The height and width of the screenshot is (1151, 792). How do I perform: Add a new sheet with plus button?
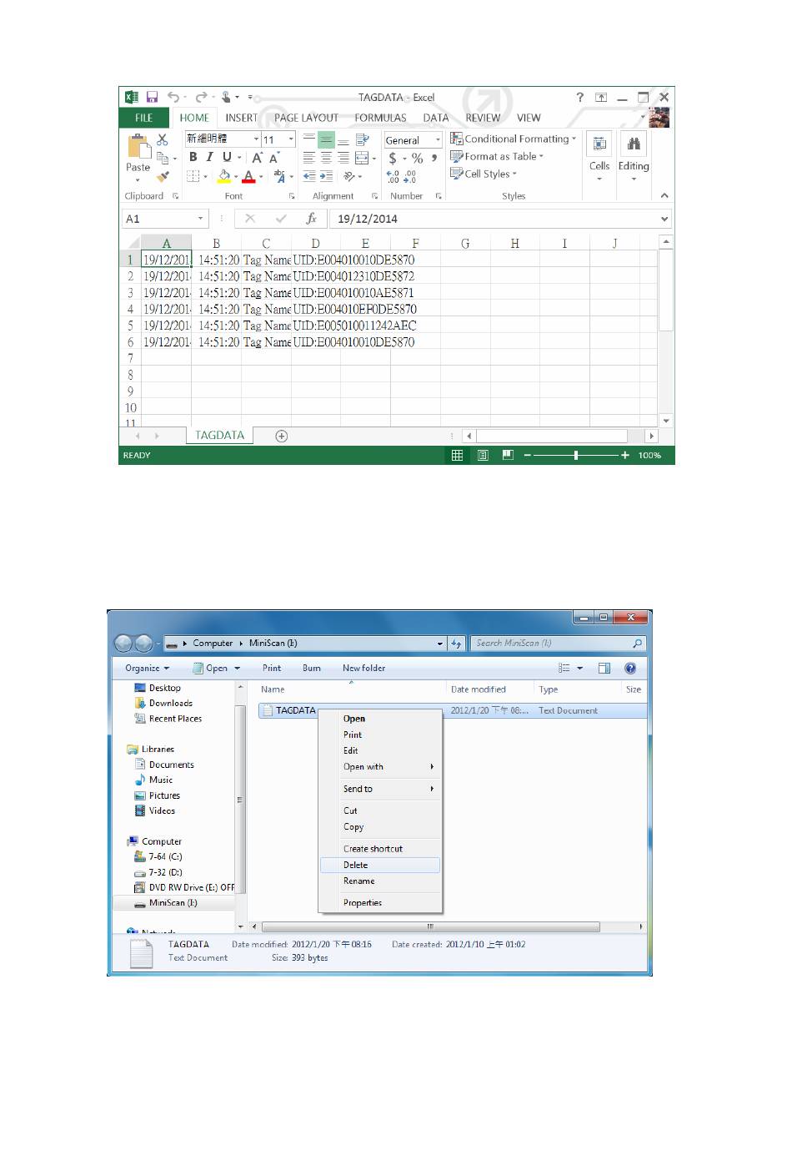pyautogui.click(x=282, y=436)
